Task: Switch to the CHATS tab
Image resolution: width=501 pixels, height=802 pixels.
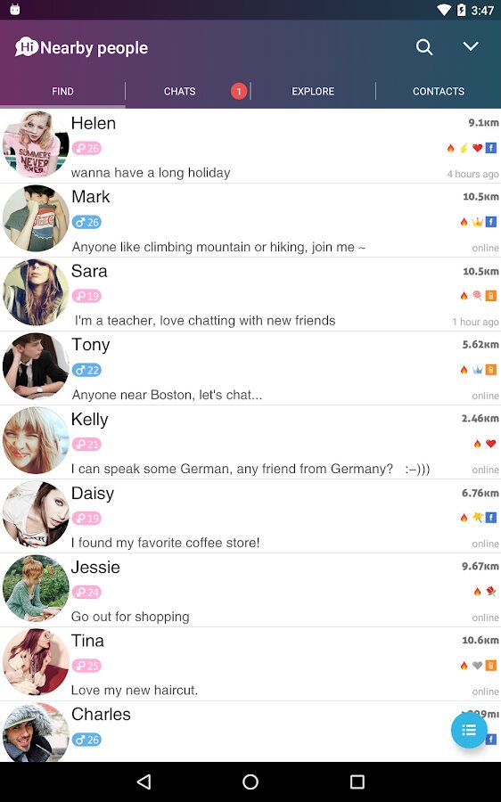Action: [179, 91]
